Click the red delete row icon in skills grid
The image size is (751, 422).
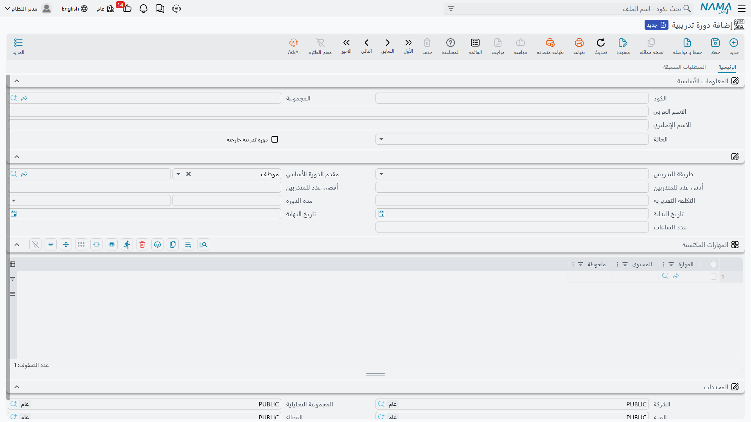pos(142,245)
